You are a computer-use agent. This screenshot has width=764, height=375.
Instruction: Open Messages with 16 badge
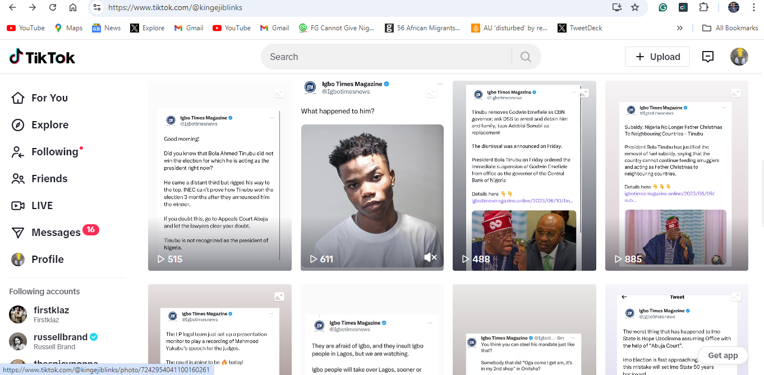pos(55,232)
